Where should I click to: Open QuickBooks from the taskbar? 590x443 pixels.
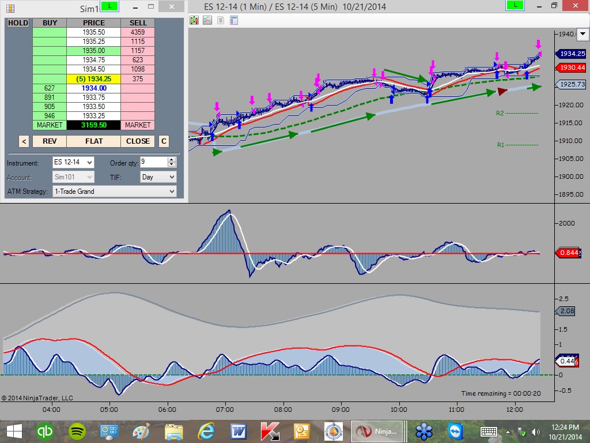[45, 431]
